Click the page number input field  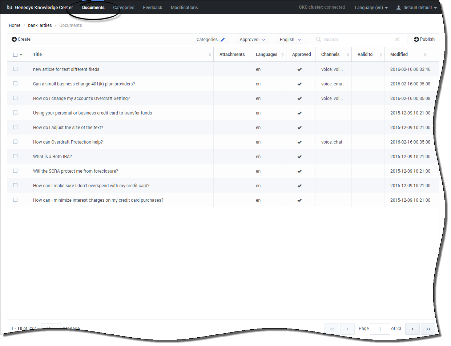click(x=380, y=329)
